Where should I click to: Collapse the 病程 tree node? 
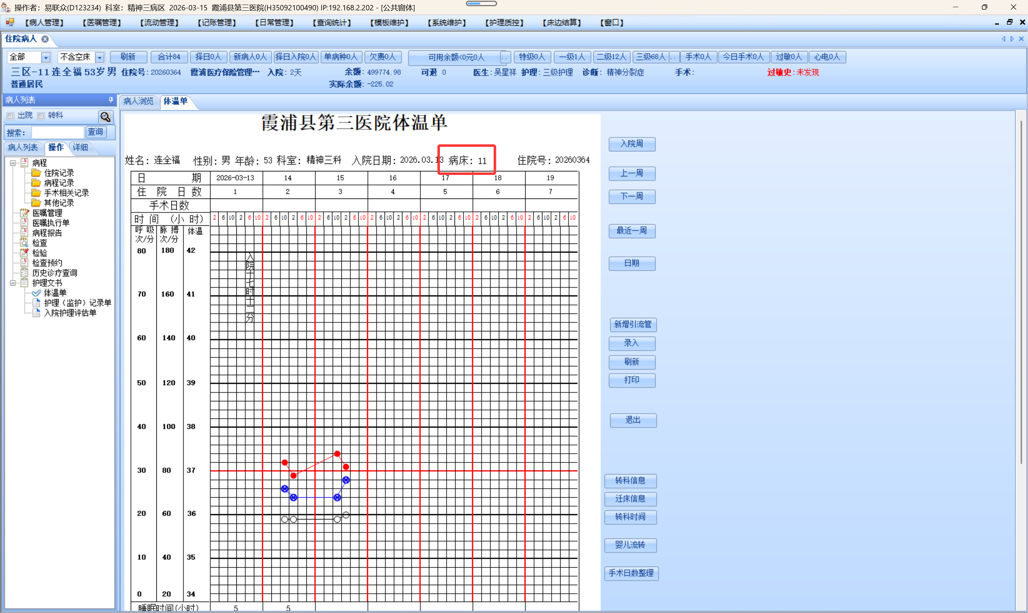tap(13, 163)
